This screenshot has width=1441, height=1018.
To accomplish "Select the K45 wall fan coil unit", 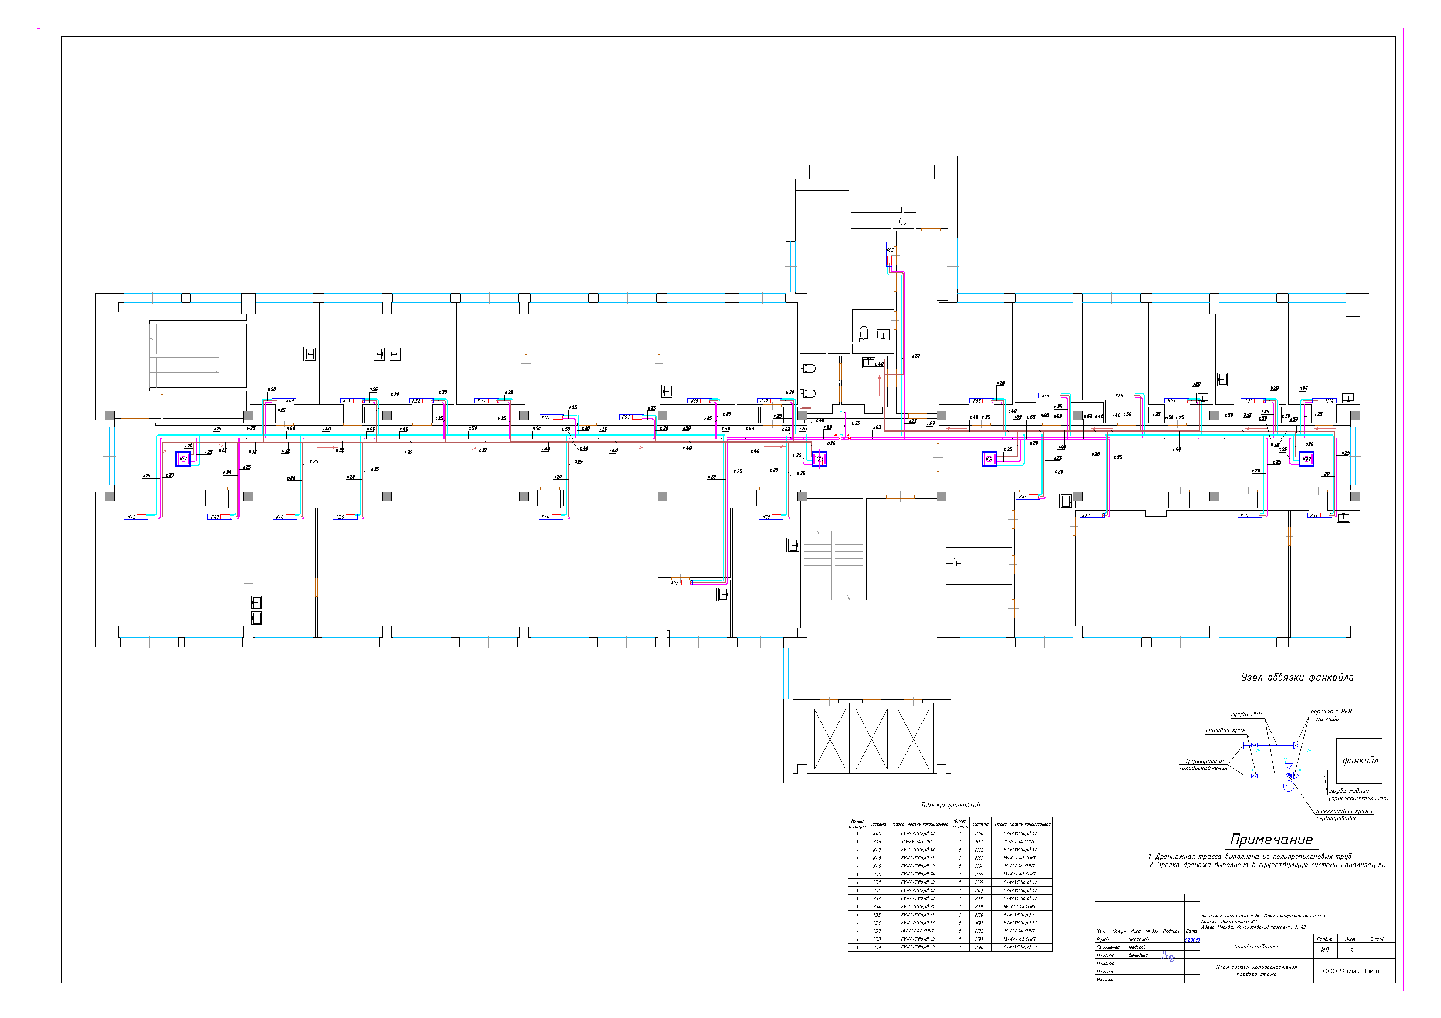I will tap(136, 517).
